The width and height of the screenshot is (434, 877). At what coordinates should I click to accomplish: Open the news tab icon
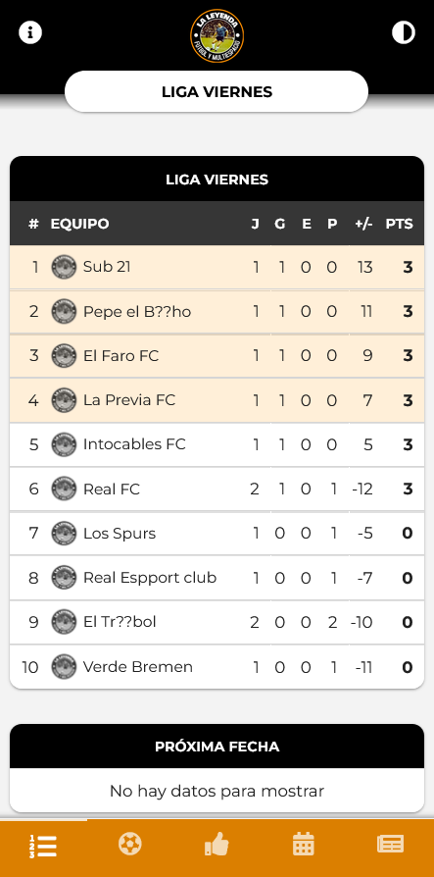[391, 844]
